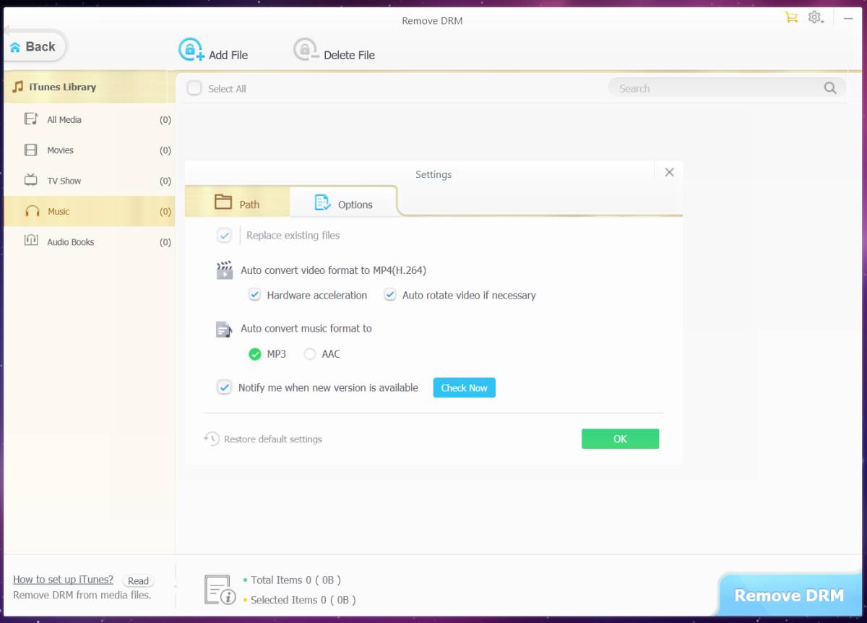The height and width of the screenshot is (623, 867).
Task: Click the Path folder icon
Action: click(x=223, y=202)
